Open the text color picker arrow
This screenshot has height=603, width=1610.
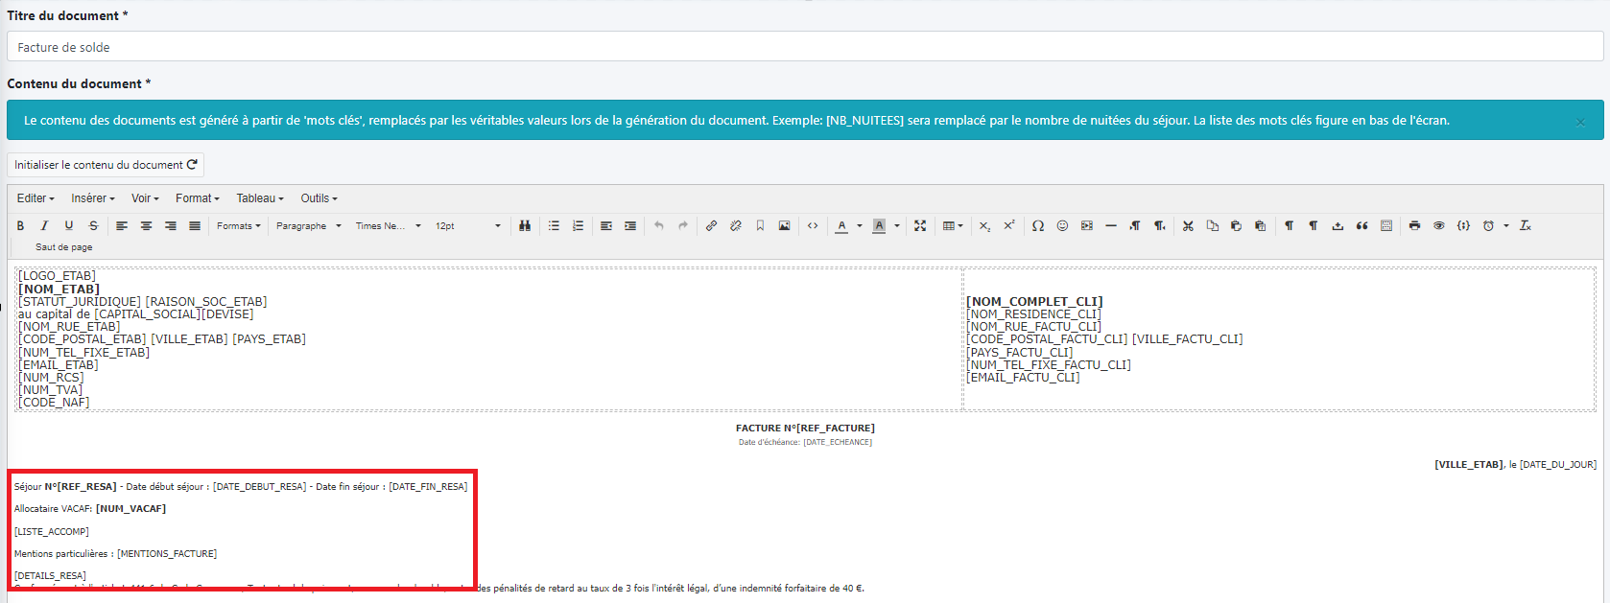click(860, 226)
